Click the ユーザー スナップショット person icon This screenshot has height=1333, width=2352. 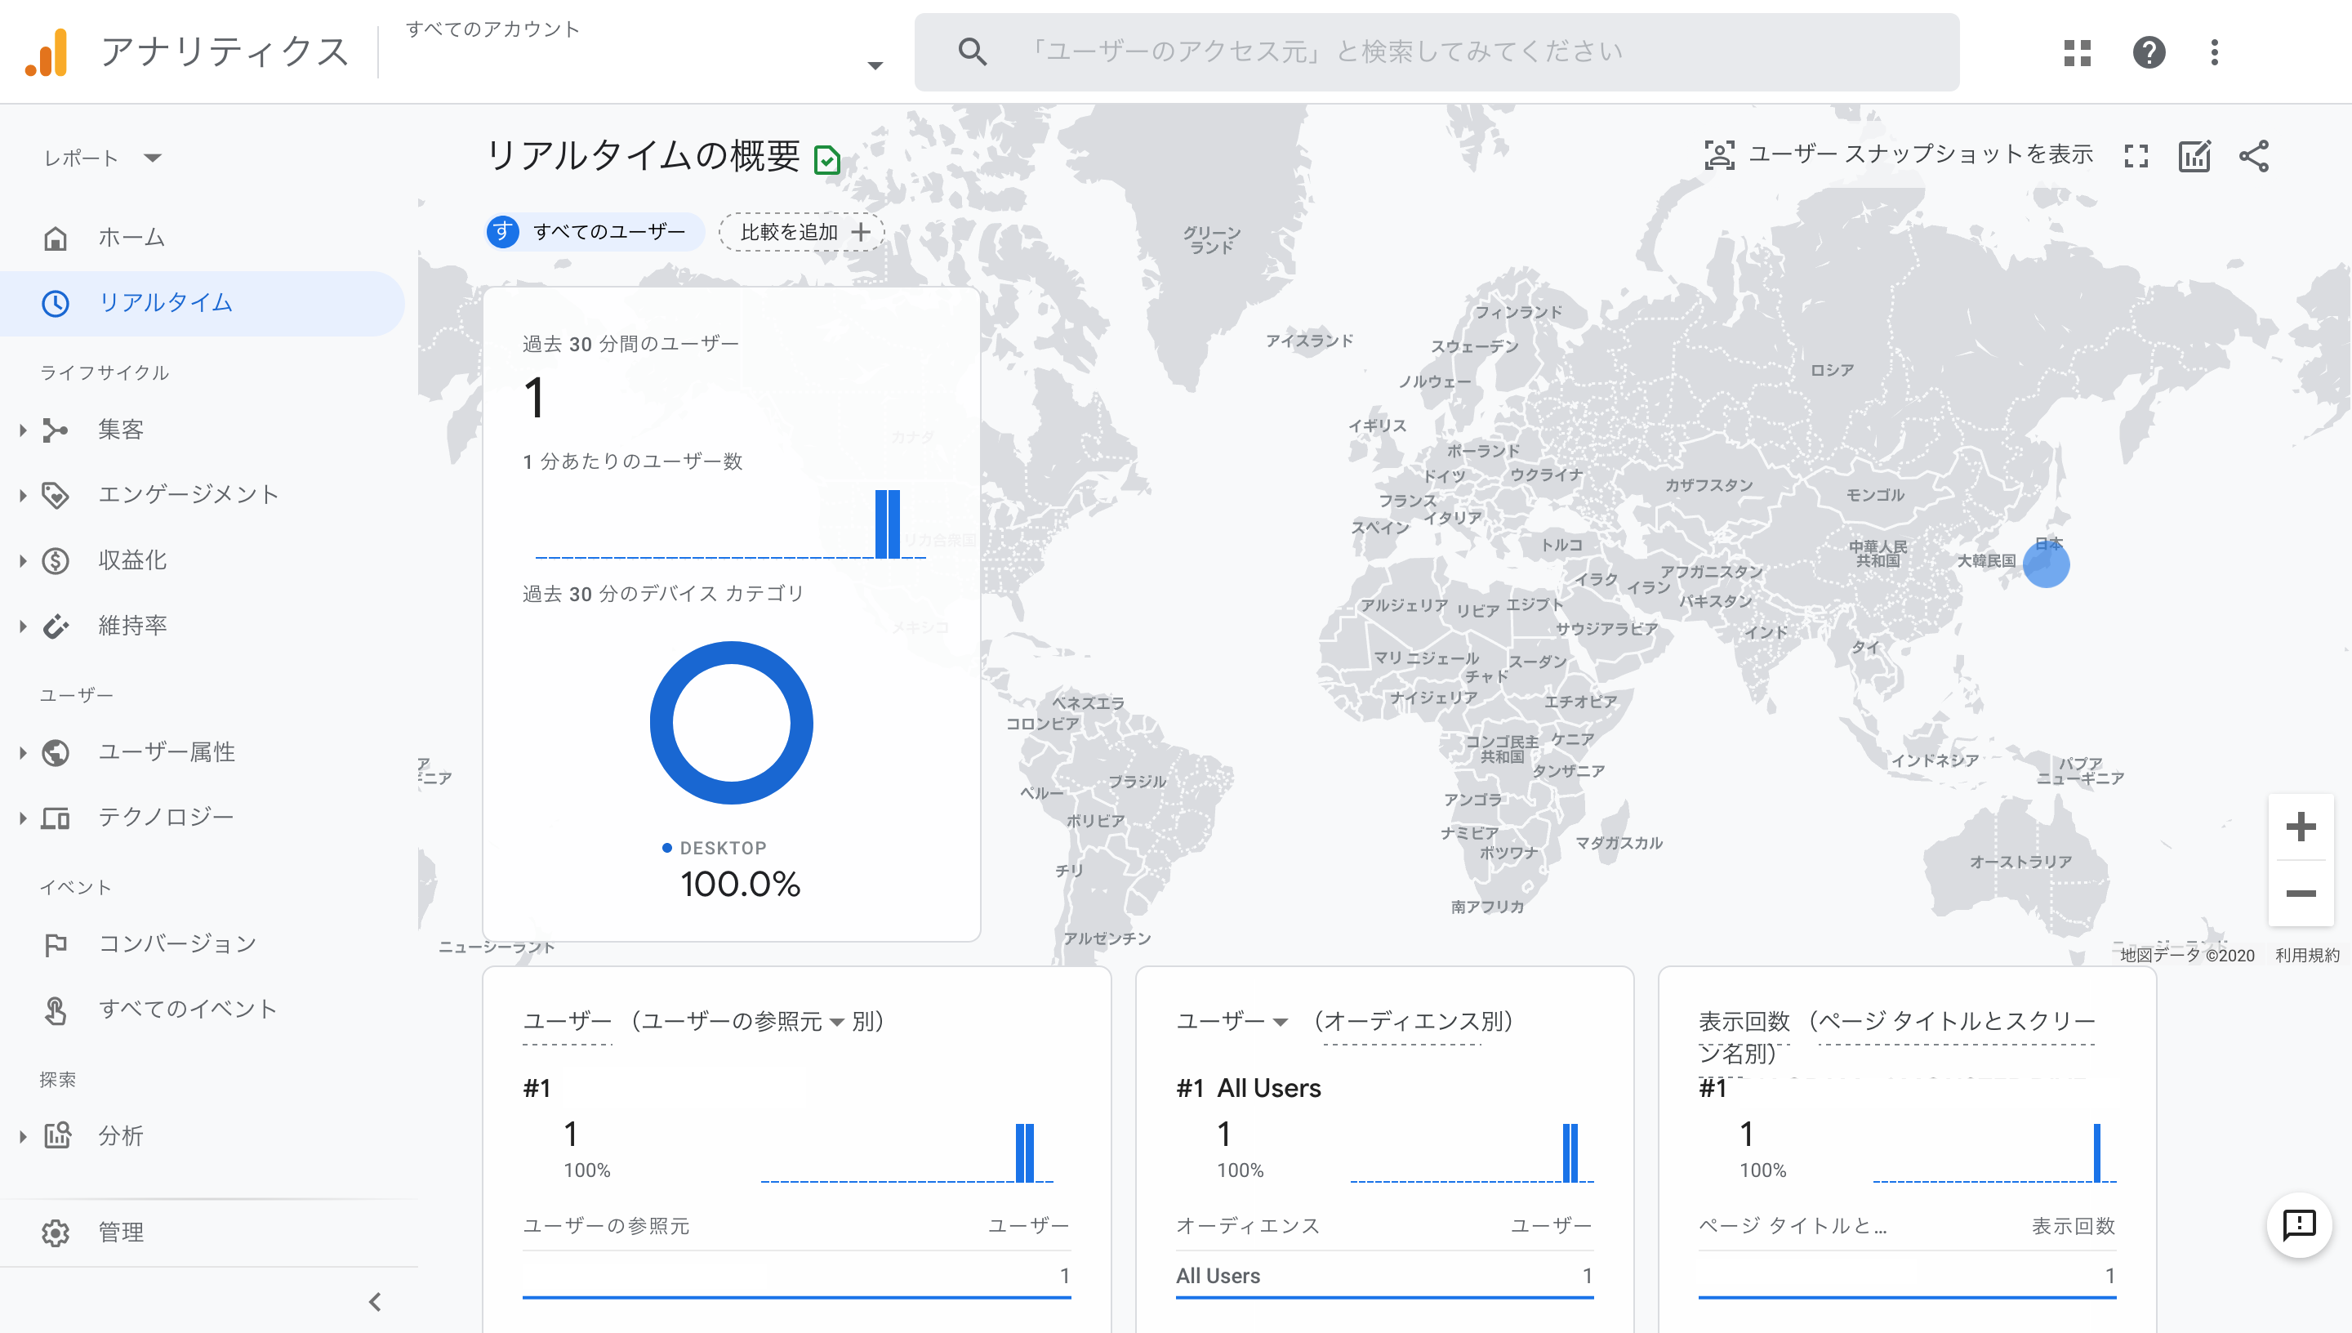click(1720, 154)
